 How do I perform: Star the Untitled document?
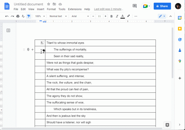pos(48,4)
